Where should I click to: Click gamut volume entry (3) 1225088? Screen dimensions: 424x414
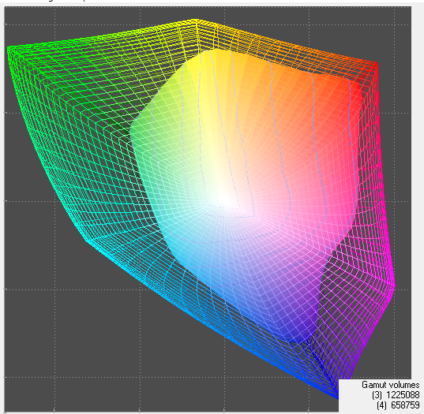(396, 395)
